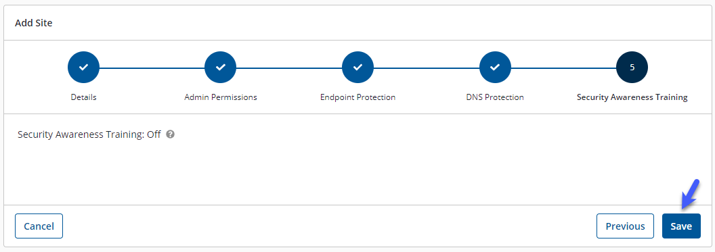Viewport: 715px width, 252px height.
Task: Save the new site
Action: tap(681, 226)
